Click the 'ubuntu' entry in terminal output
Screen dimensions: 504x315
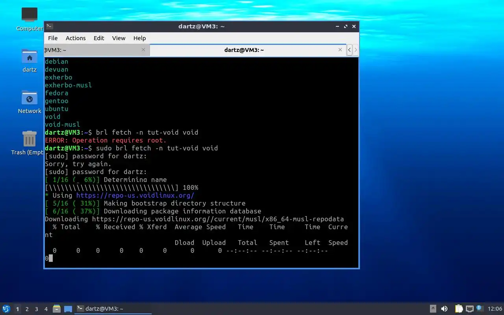point(56,109)
